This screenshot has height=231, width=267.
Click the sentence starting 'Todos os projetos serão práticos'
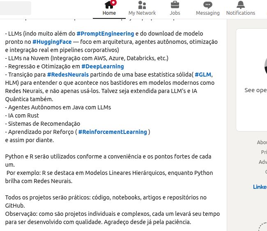106,202
